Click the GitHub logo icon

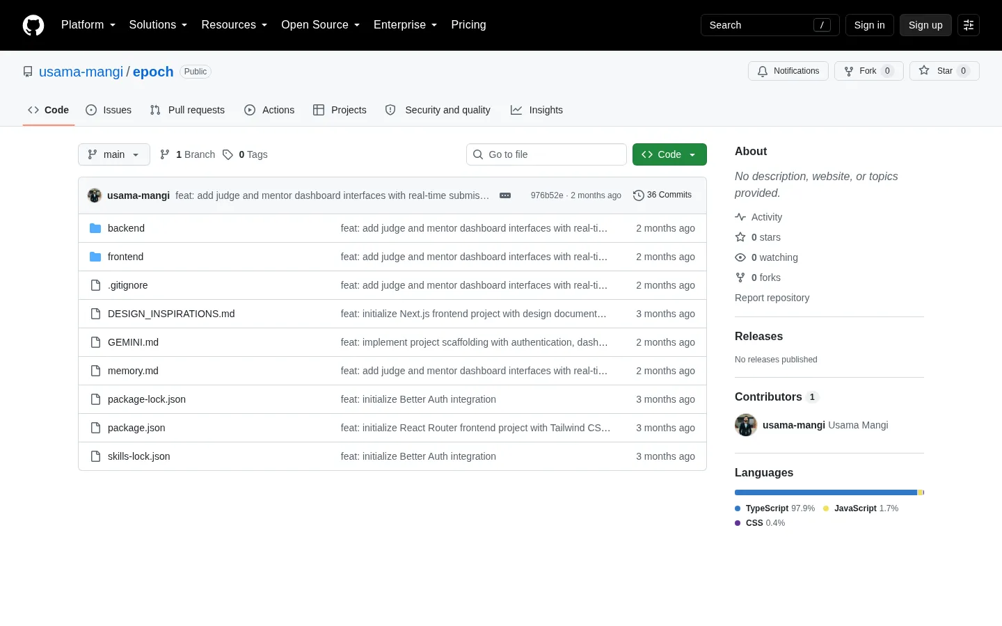pyautogui.click(x=33, y=25)
